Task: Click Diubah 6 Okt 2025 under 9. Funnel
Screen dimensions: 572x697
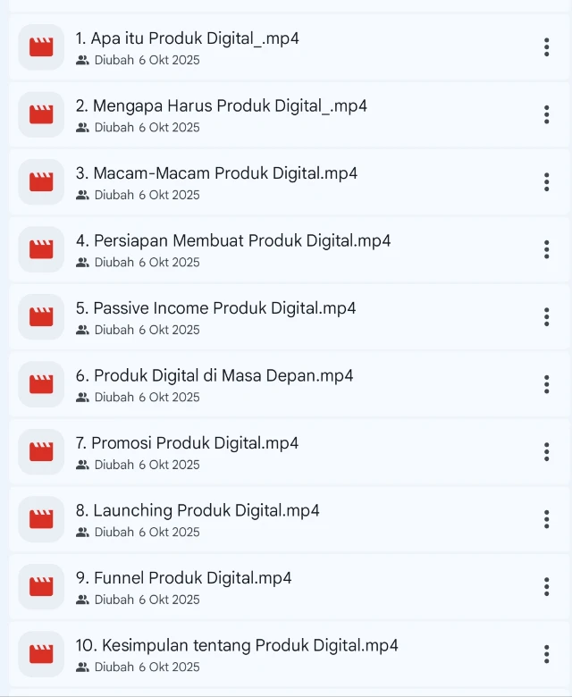Action: [x=147, y=600]
